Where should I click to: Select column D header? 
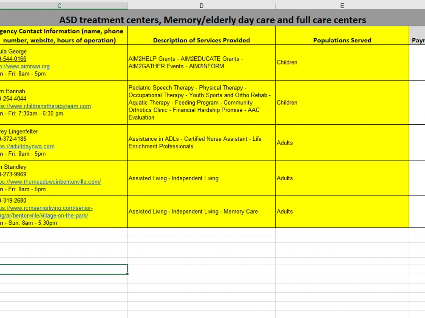click(201, 6)
